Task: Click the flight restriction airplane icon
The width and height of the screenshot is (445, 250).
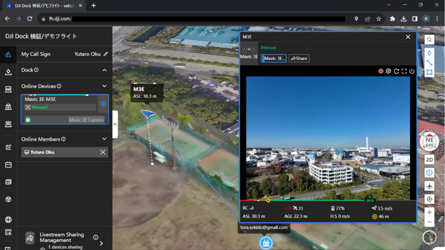Action: 429,186
